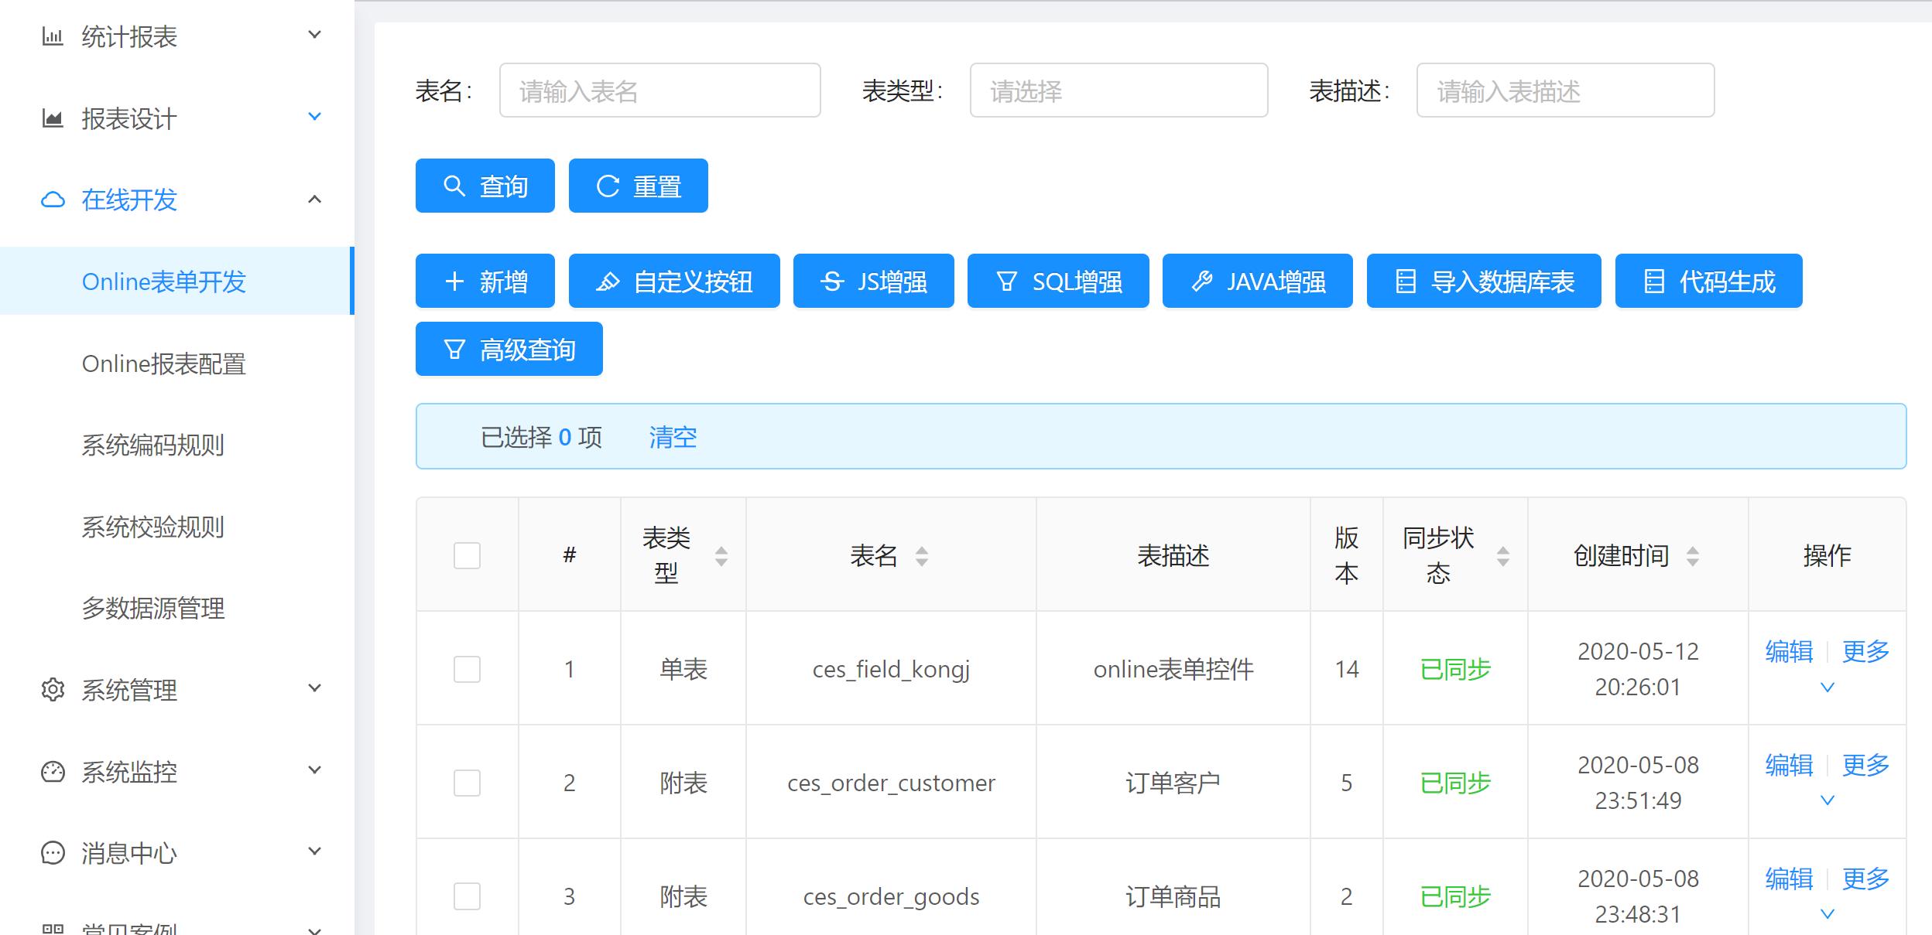This screenshot has height=935, width=1932.
Task: Click the filter icon on SQL增强
Action: (x=1006, y=282)
